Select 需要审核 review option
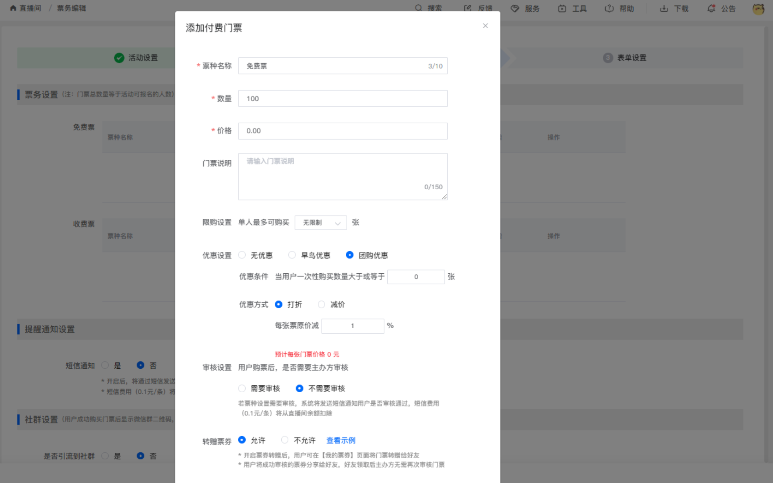Viewport: 773px width, 483px height. click(x=242, y=388)
